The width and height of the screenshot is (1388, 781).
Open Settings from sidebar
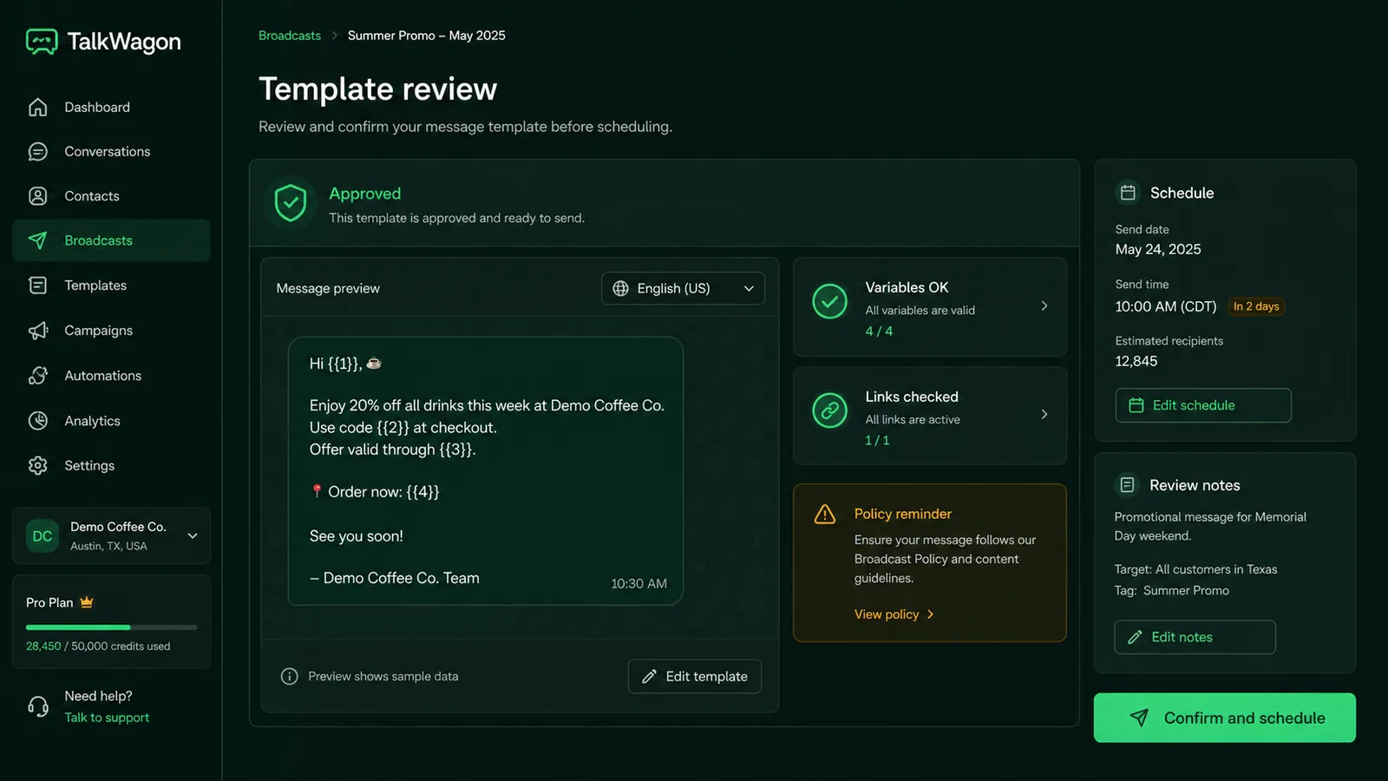(x=111, y=465)
